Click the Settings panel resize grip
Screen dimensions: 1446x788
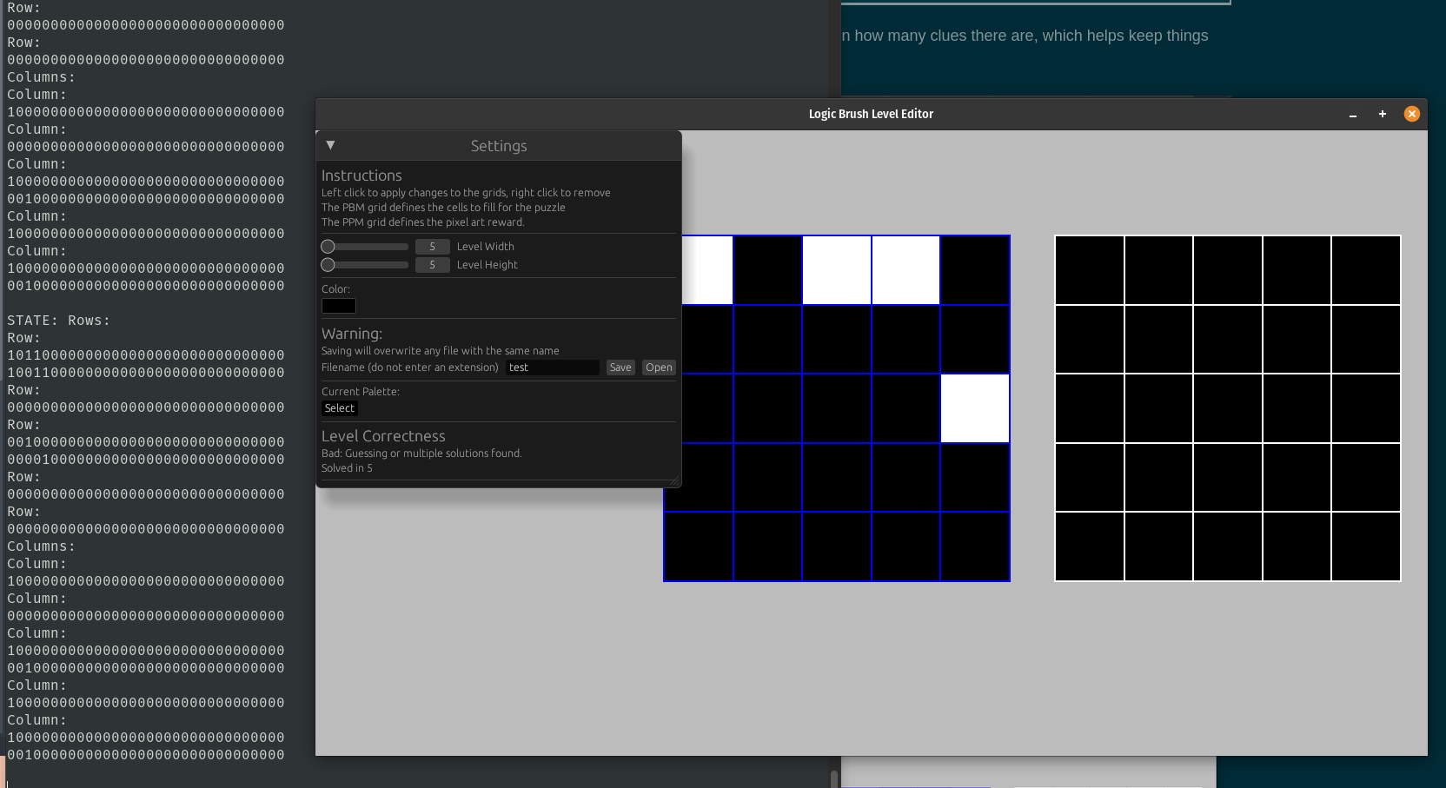coord(674,481)
